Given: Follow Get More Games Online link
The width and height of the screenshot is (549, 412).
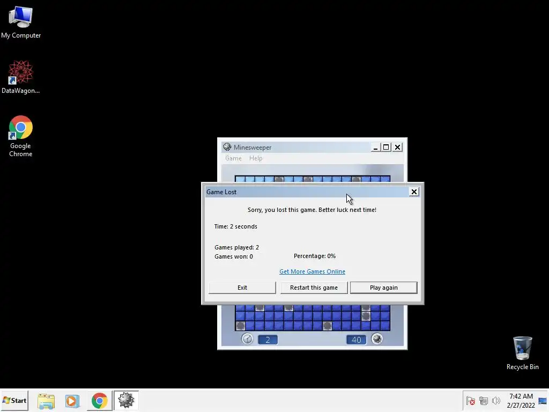Looking at the screenshot, I should [313, 271].
